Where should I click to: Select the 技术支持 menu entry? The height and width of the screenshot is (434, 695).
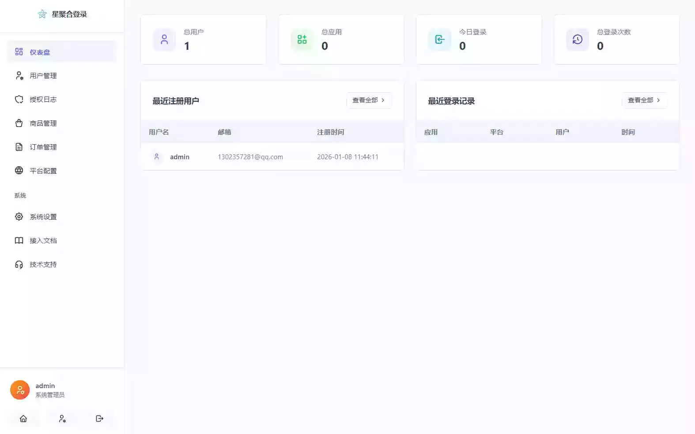(62, 264)
